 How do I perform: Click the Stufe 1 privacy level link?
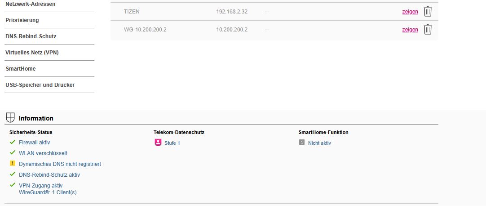pyautogui.click(x=172, y=143)
